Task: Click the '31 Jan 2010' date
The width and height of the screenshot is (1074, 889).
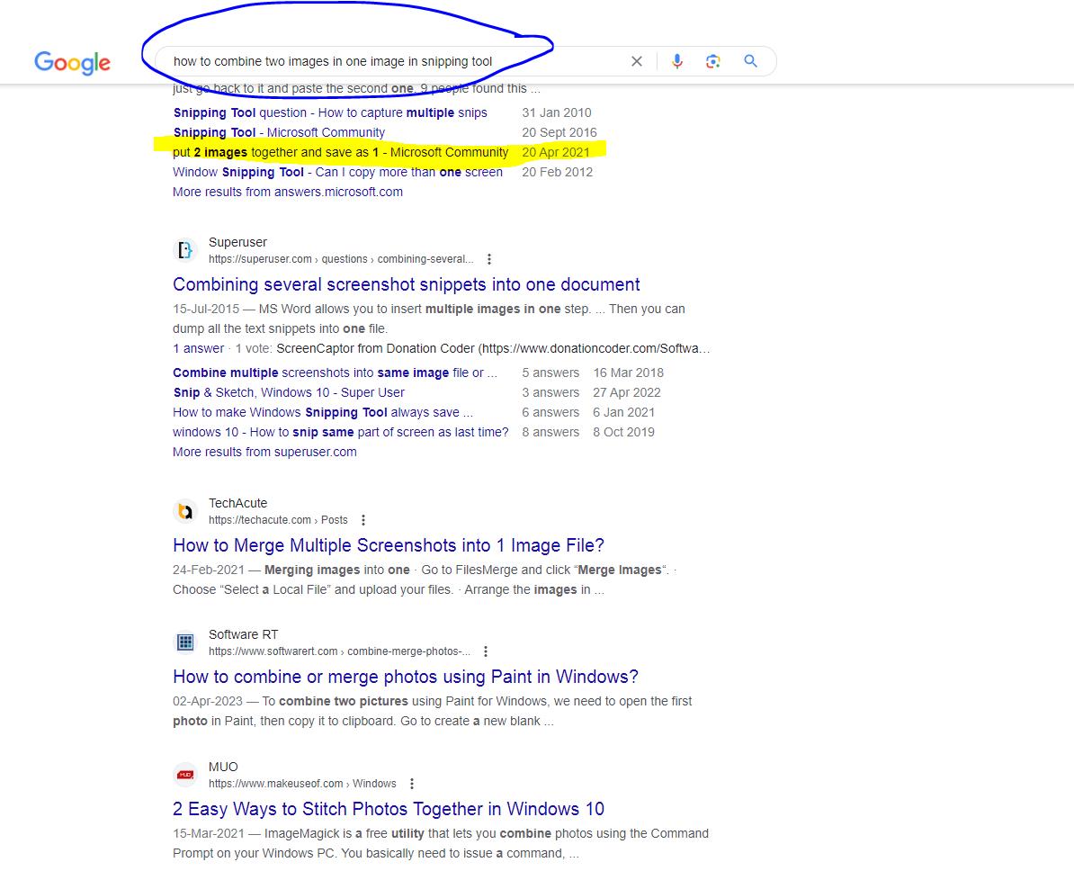Action: (556, 112)
